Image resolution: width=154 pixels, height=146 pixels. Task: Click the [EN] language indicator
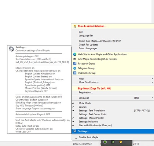[136, 98]
